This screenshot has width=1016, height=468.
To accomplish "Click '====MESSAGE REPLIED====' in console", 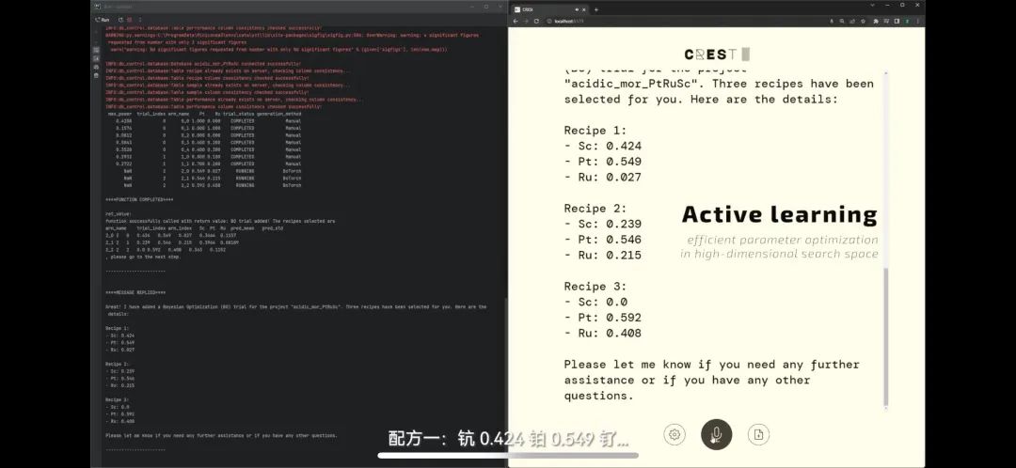I will click(x=135, y=292).
